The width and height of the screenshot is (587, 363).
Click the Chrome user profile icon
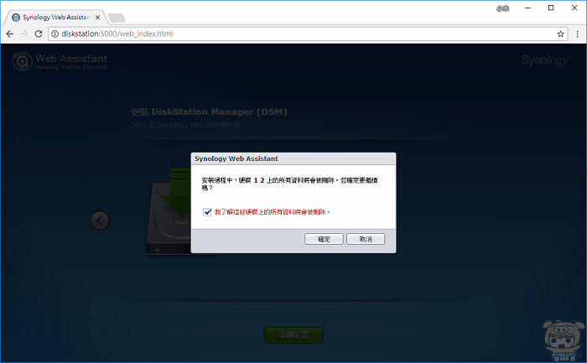[503, 8]
